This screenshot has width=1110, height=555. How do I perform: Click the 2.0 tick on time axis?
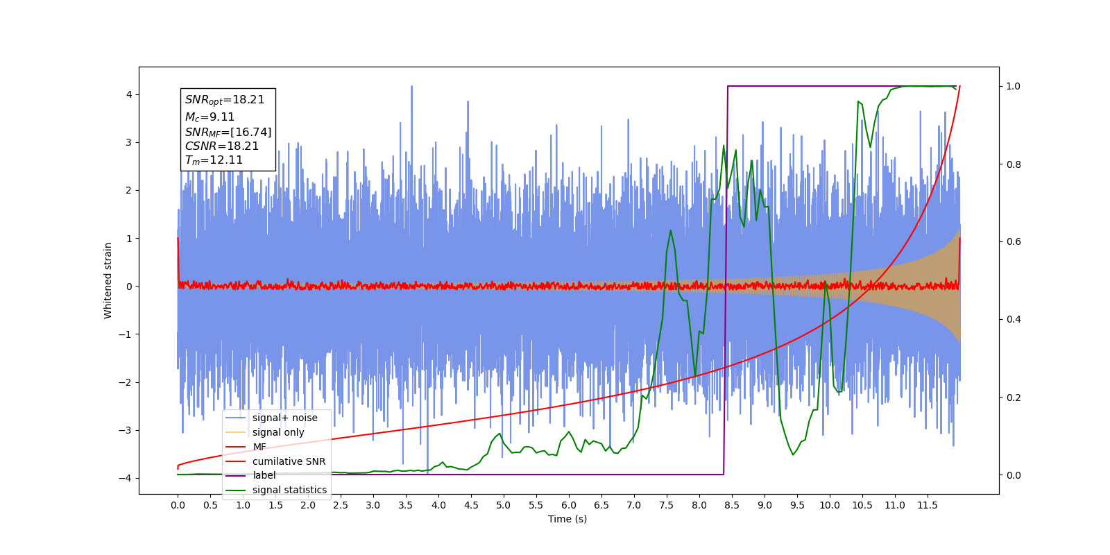[x=308, y=505]
